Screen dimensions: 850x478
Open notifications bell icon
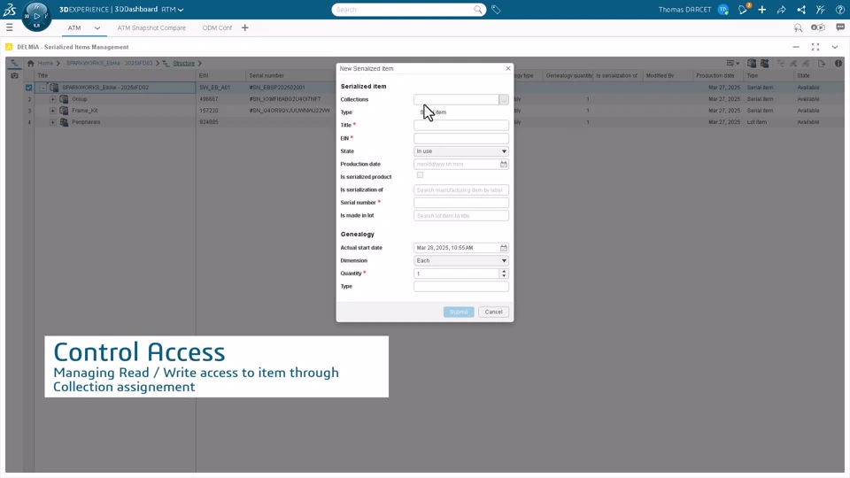pos(743,9)
